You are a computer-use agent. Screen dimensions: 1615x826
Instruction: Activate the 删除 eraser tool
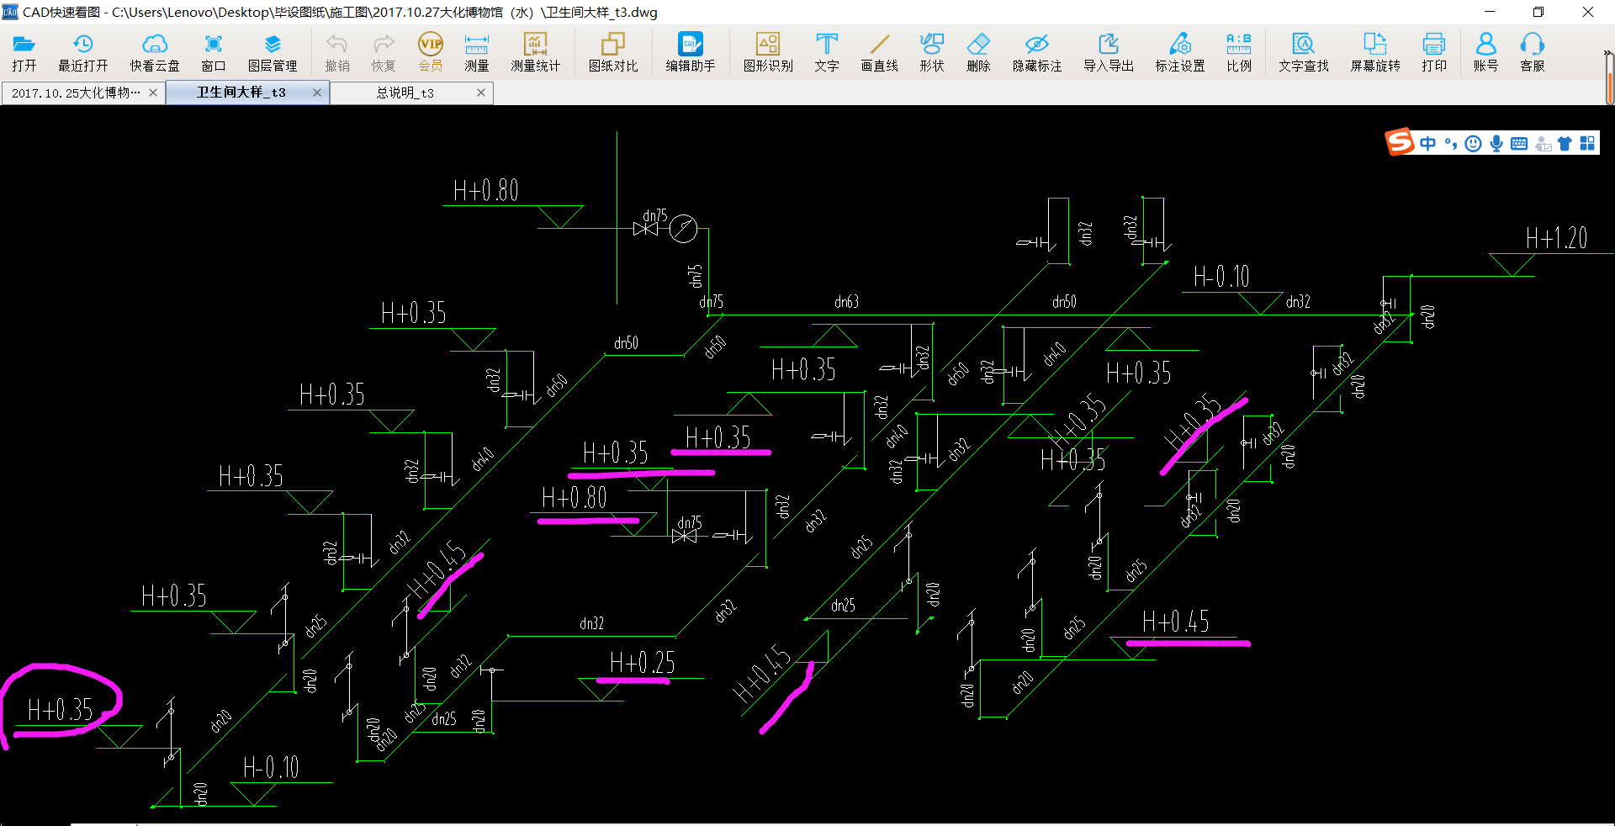pyautogui.click(x=978, y=52)
